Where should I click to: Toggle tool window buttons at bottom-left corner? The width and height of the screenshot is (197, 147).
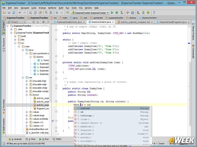point(4,144)
